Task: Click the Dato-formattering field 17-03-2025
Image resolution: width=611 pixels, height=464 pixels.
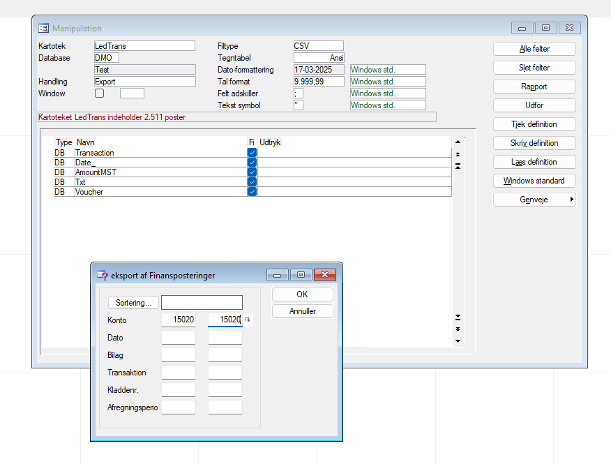Action: tap(319, 69)
